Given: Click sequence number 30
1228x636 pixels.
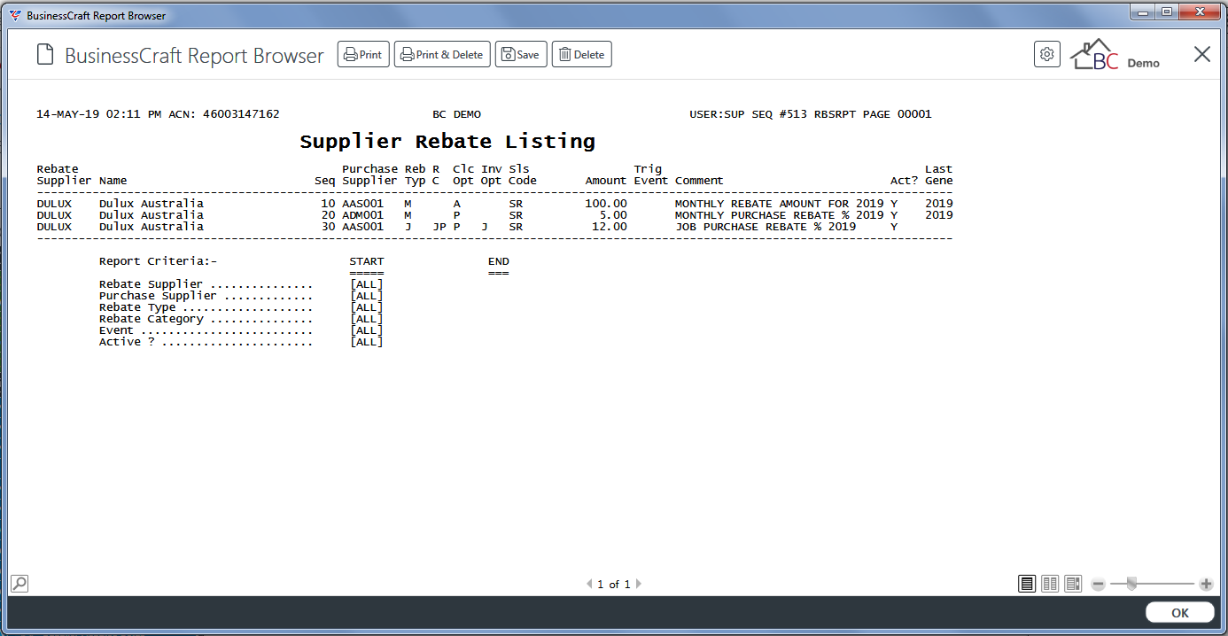Looking at the screenshot, I should tap(329, 227).
